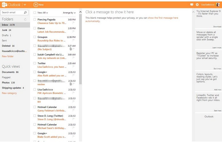Flag the FW: Apricorn Biometric message
The width and height of the screenshot is (222, 143).
[74, 93]
